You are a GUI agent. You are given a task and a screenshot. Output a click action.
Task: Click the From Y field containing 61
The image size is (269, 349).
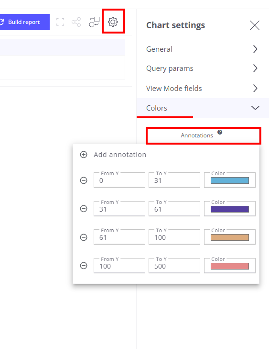119,237
